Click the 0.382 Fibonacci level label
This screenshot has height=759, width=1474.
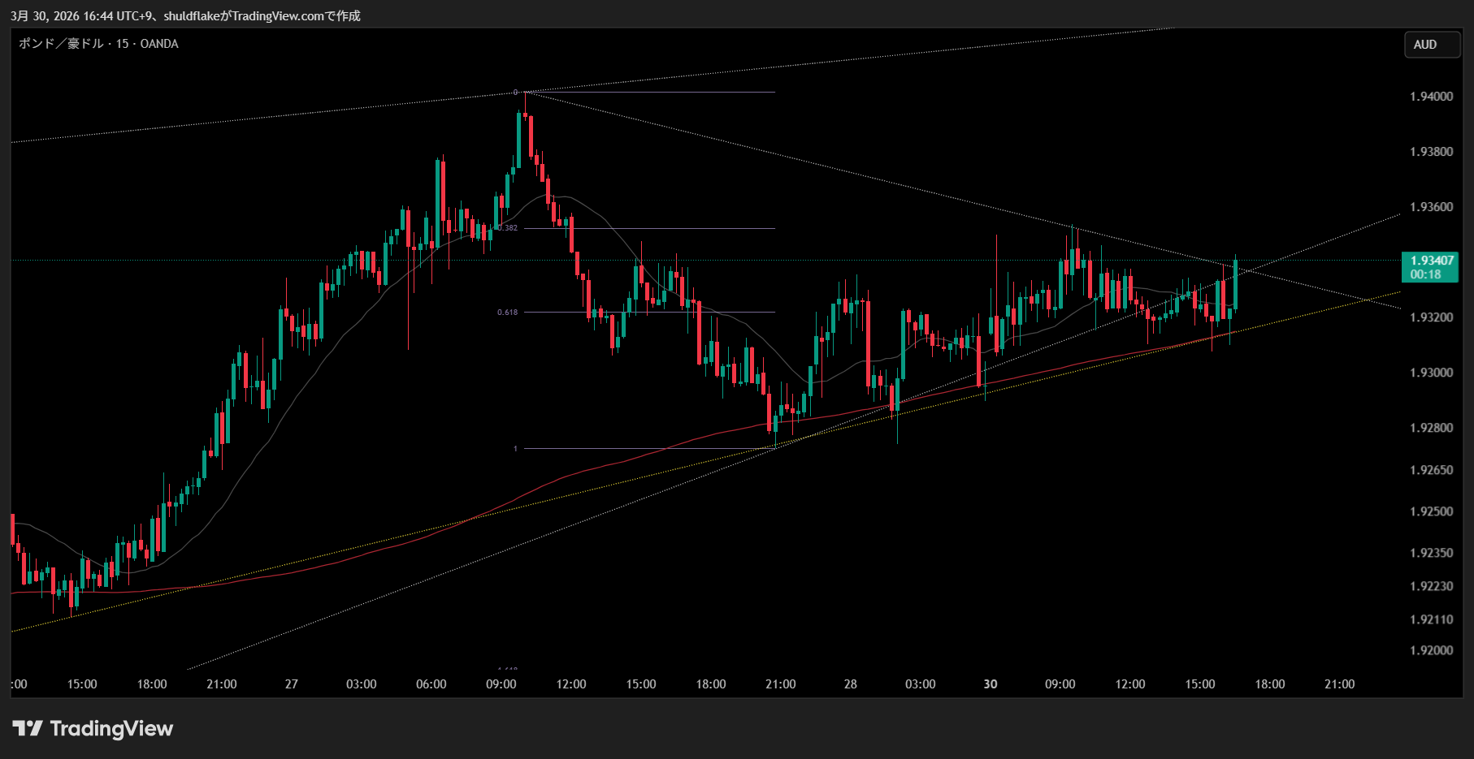coord(509,228)
